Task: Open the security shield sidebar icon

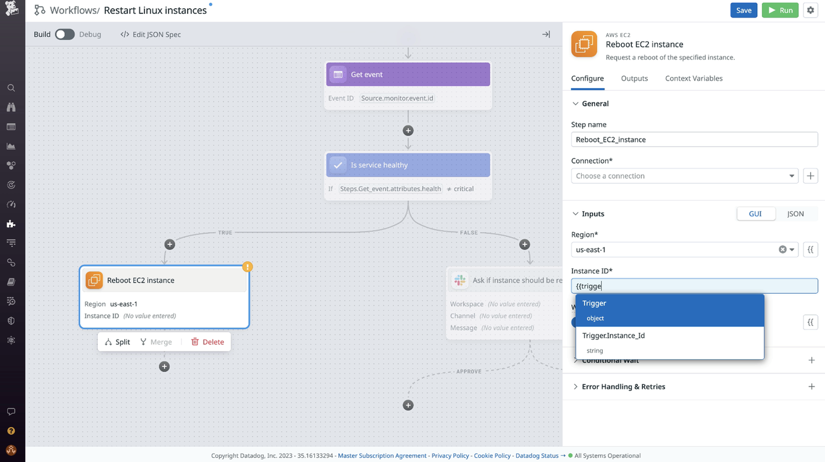Action: [x=11, y=321]
